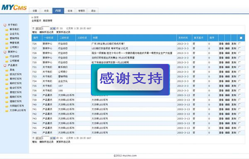The height and width of the screenshot is (159, 249).
Task: Check the checkbox for record 740
Action: pos(239,105)
